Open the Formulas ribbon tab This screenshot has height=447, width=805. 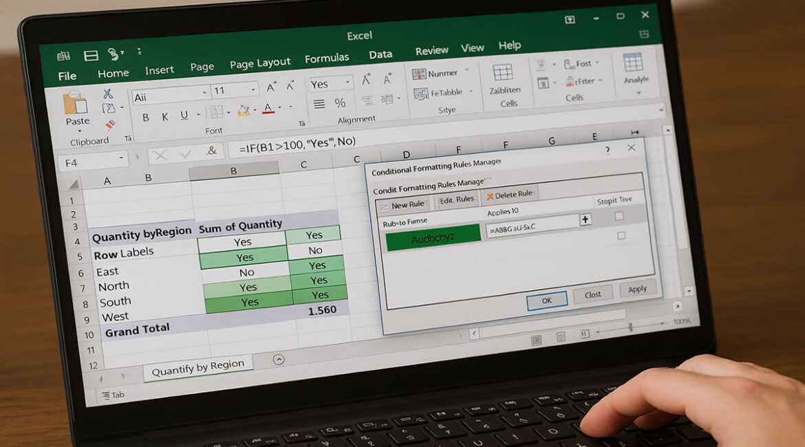[x=327, y=58]
